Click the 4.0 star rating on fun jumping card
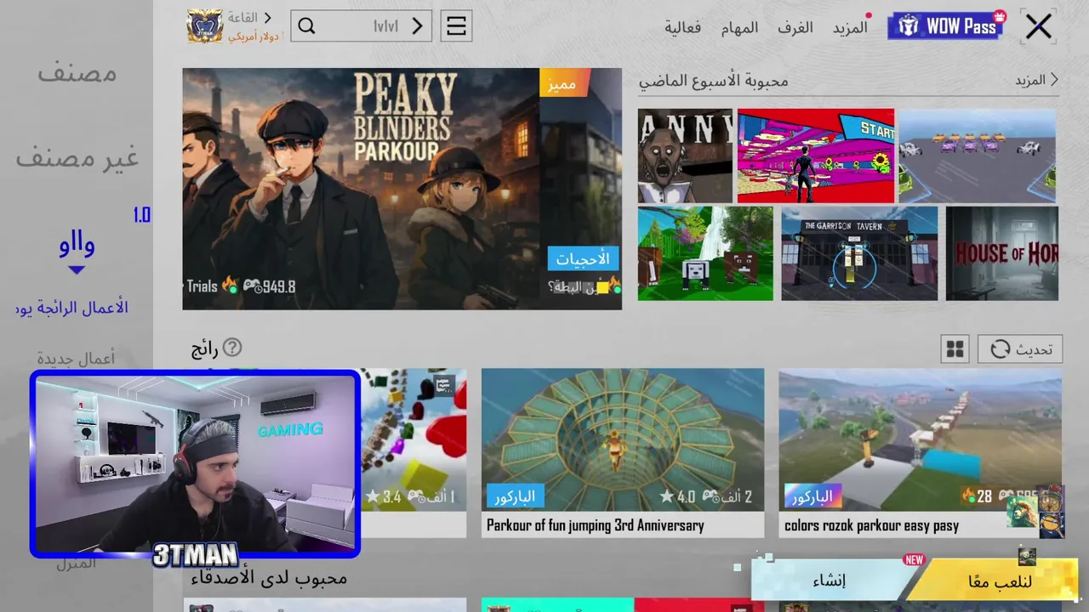This screenshot has height=612, width=1089. point(678,496)
